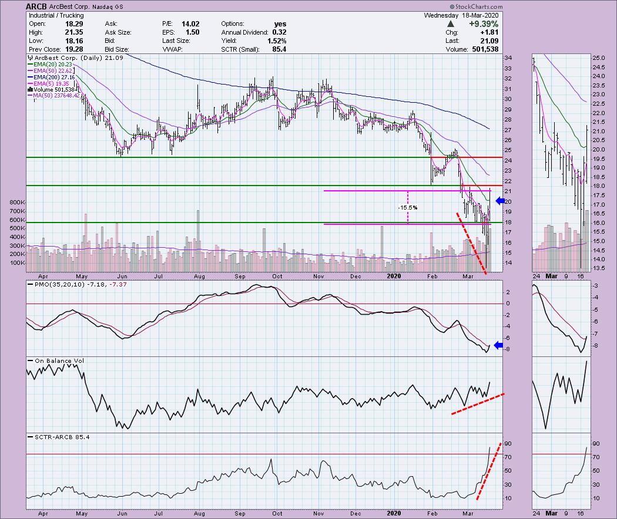The width and height of the screenshot is (617, 519).
Task: Click the Last Size label
Action: pos(176,41)
